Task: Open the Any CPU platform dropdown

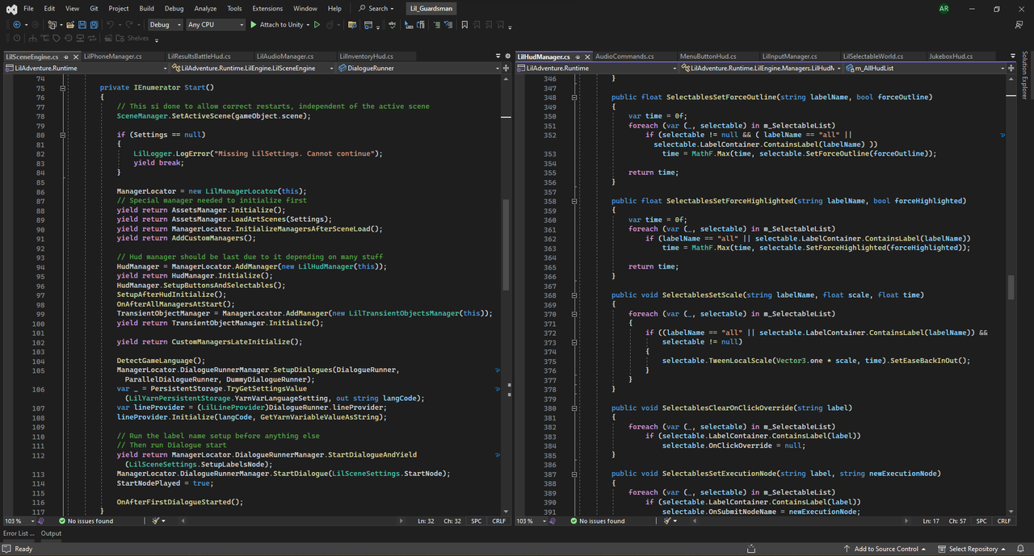Action: coord(215,25)
